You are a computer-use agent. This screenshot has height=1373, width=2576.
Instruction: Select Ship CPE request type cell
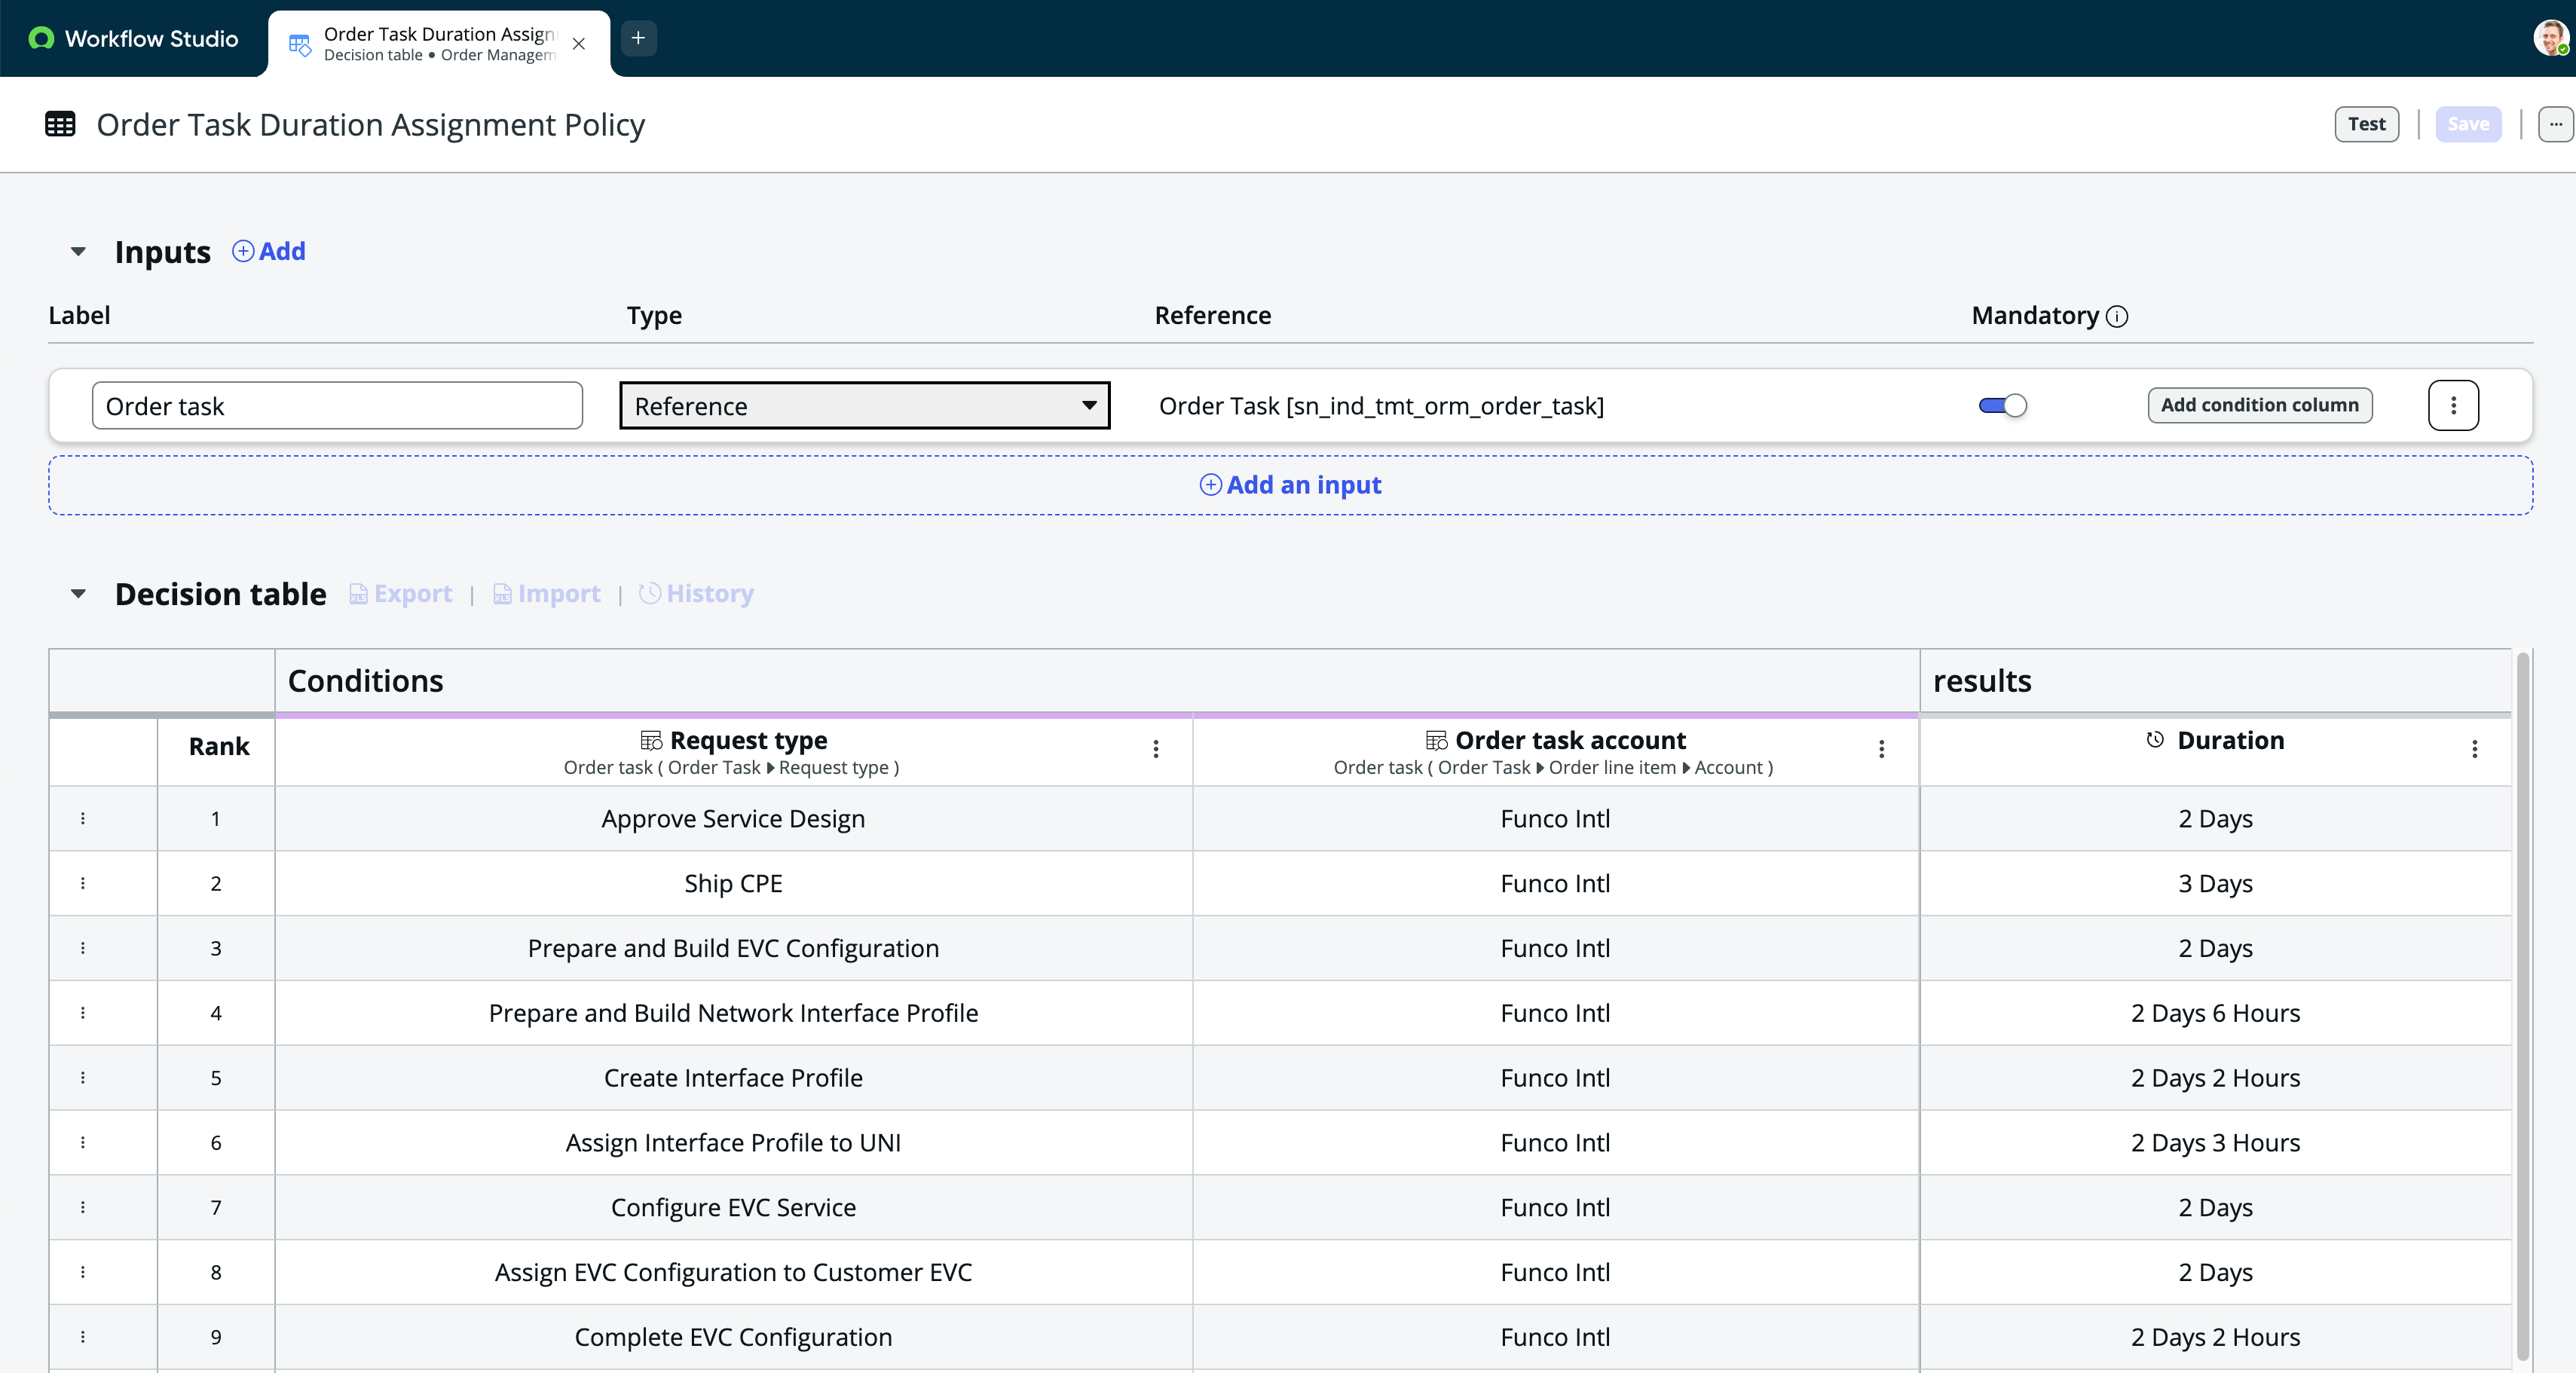733,883
